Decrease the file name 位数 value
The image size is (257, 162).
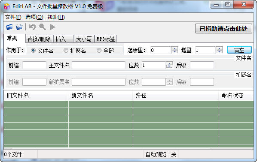(169, 67)
